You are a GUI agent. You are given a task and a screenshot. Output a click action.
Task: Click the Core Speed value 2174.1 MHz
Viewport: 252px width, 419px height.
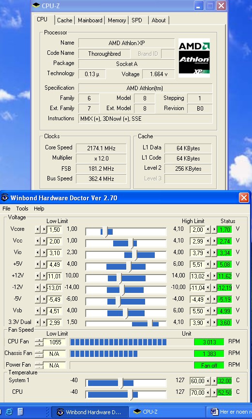coord(101,148)
